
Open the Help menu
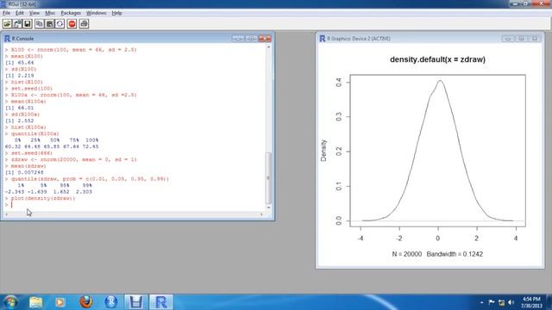pyautogui.click(x=116, y=13)
